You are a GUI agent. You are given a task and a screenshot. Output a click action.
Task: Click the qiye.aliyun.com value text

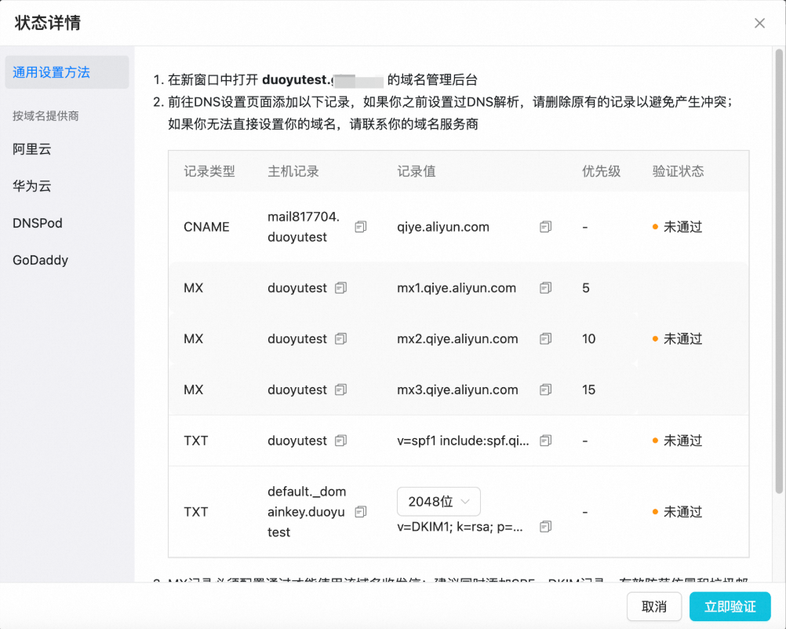(x=442, y=227)
